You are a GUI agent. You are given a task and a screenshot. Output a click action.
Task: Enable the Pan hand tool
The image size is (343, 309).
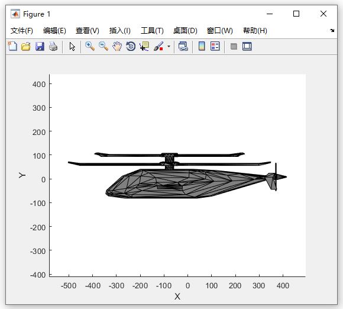[x=117, y=46]
